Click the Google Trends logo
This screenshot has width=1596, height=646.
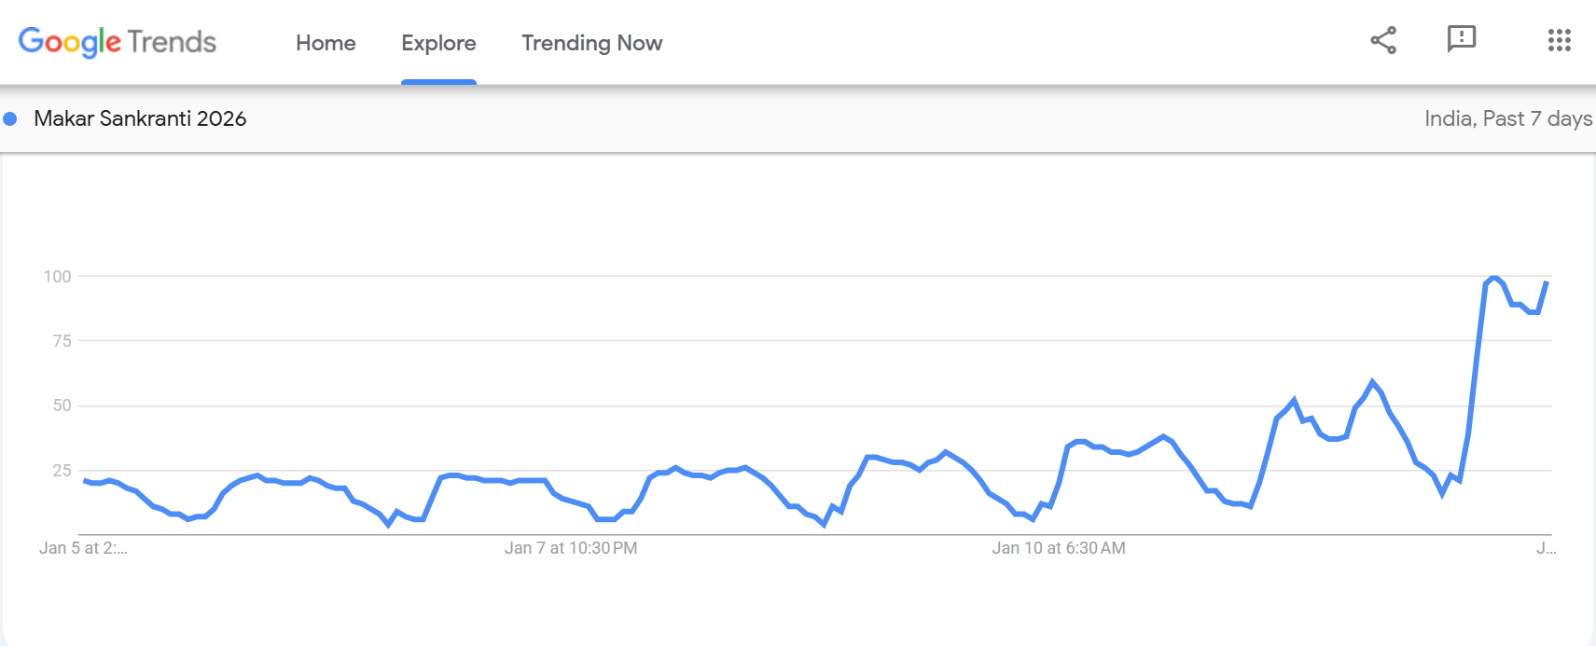118,43
